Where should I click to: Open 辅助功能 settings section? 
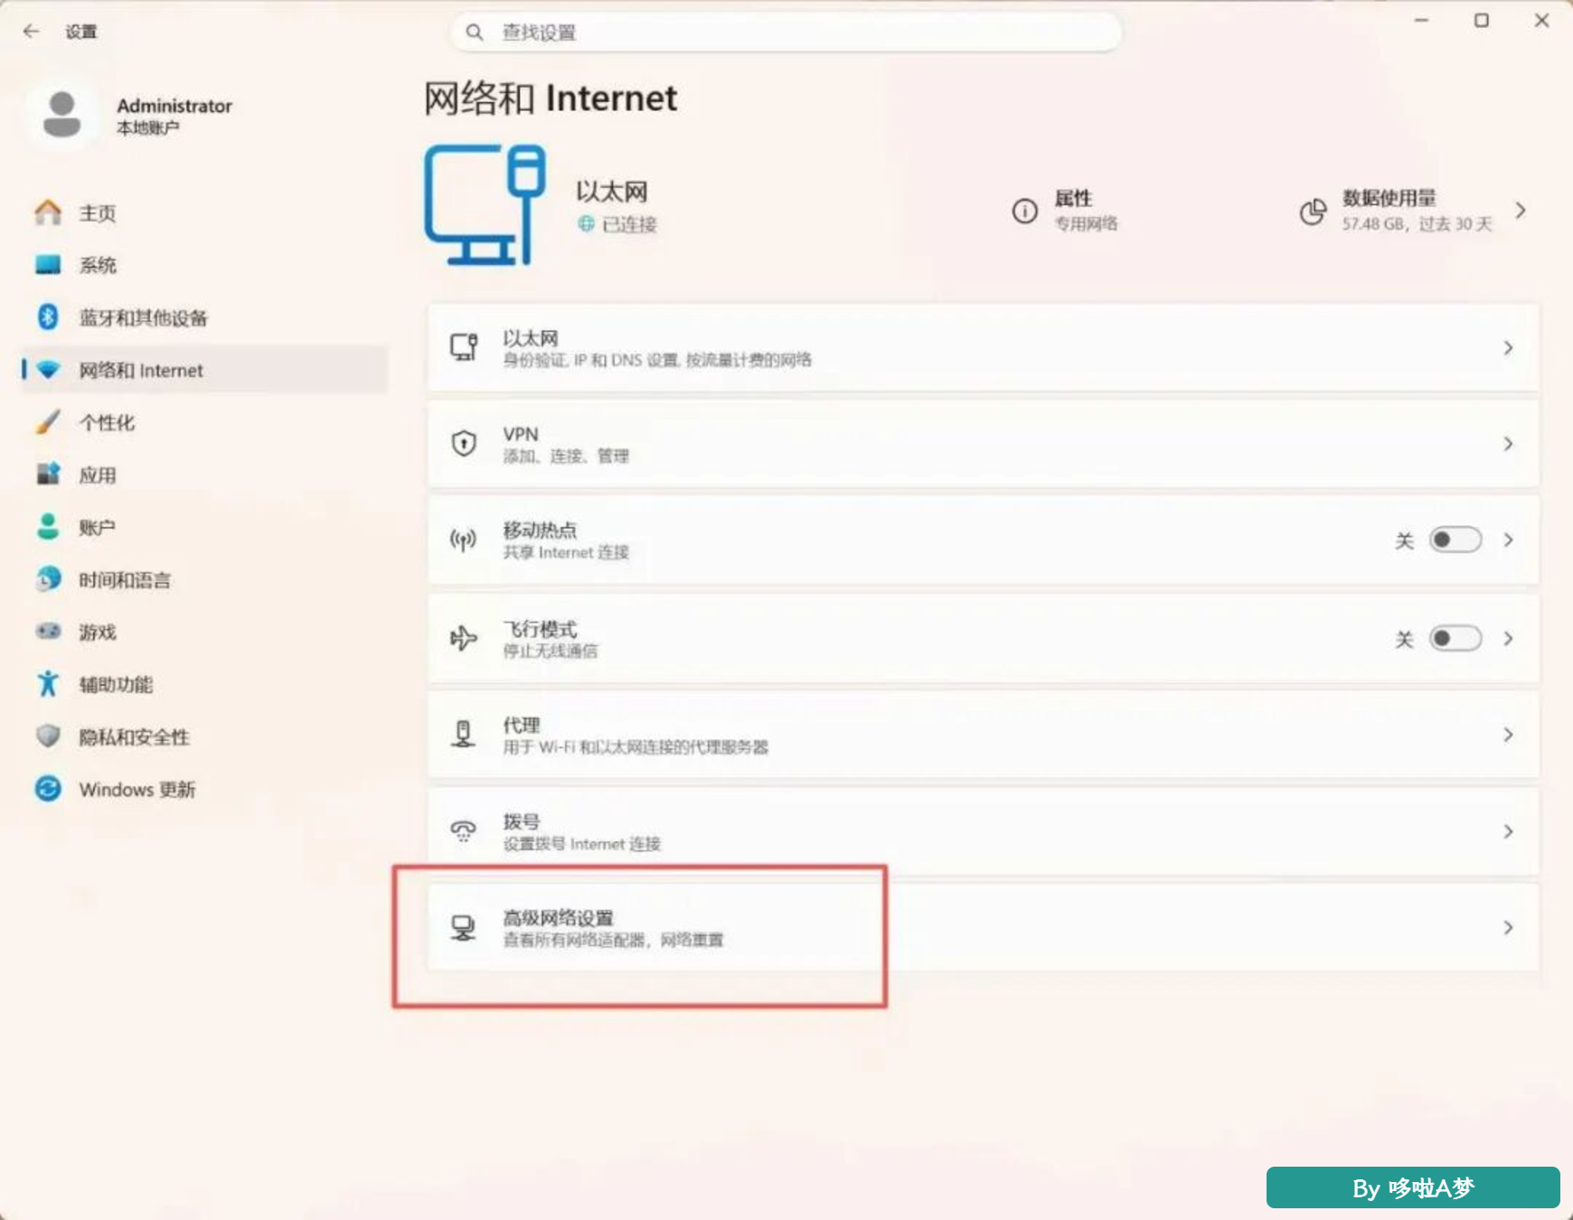coord(205,684)
